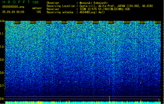
Task: Click time marker 0004
Action: 64,22
